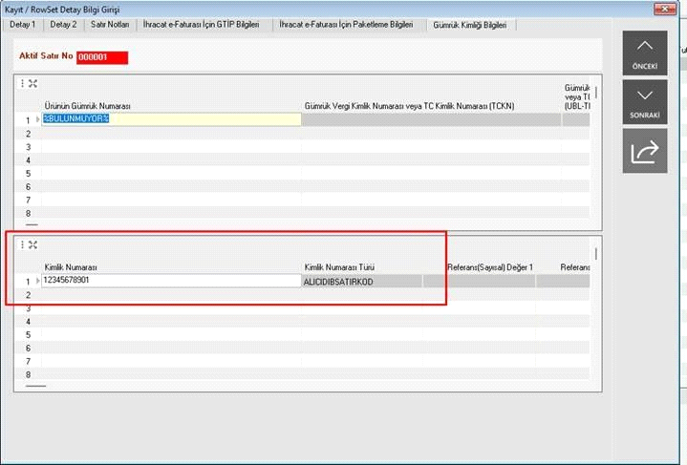Maximize the lower grid with its expand icon
The height and width of the screenshot is (465, 687).
(x=32, y=244)
